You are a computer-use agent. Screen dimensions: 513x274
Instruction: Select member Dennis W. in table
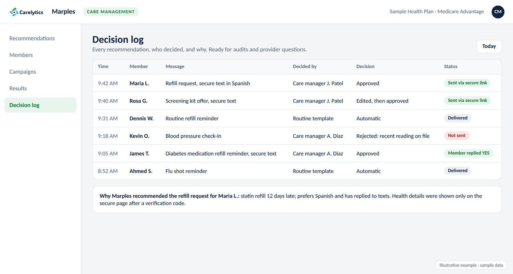tap(142, 119)
